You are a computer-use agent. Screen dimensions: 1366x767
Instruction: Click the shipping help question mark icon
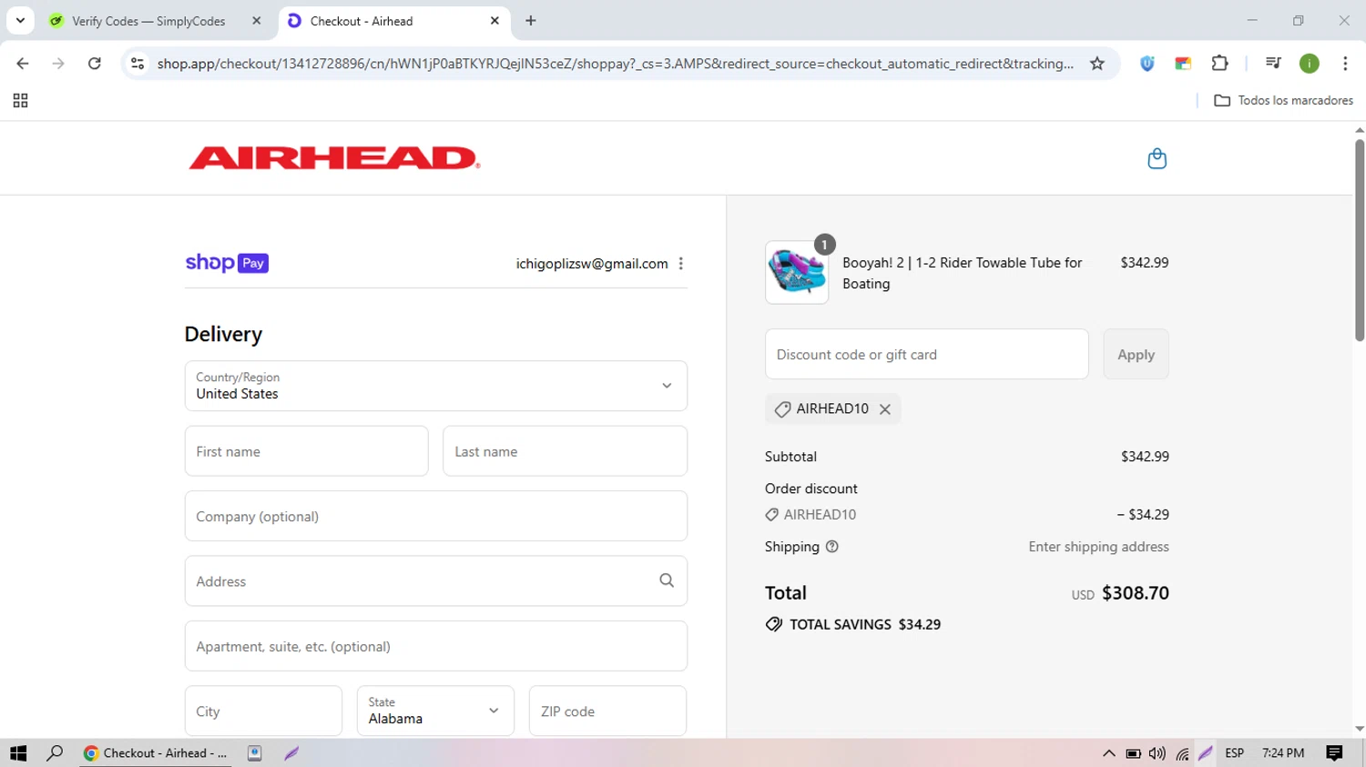point(831,547)
